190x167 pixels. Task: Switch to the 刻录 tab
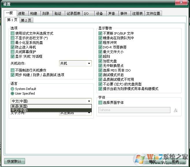[x=45, y=14]
